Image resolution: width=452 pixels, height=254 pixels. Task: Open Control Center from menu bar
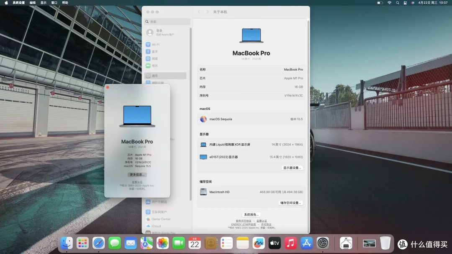click(x=405, y=3)
